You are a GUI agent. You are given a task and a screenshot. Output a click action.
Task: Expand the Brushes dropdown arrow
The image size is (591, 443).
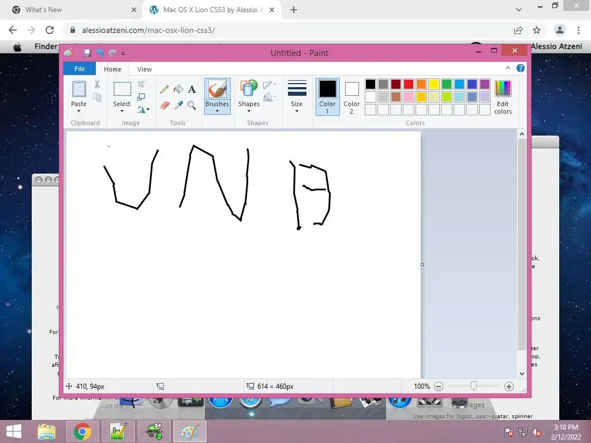point(218,111)
